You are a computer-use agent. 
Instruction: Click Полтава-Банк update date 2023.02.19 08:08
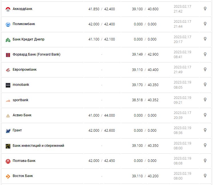182,161
